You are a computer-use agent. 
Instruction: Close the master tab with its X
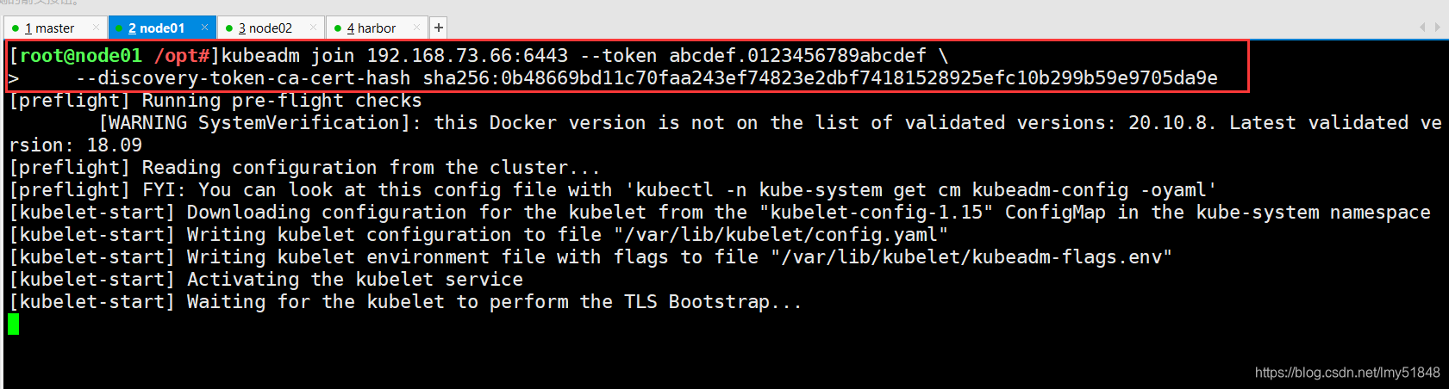(x=96, y=28)
